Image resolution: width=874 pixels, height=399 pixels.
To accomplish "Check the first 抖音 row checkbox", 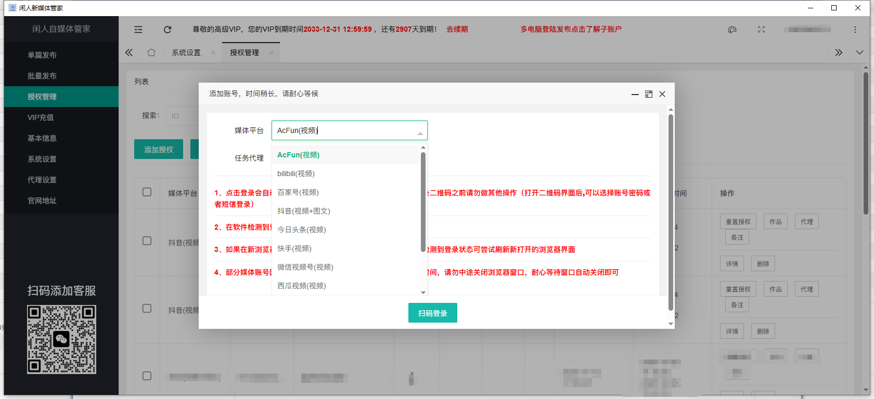I will (147, 241).
